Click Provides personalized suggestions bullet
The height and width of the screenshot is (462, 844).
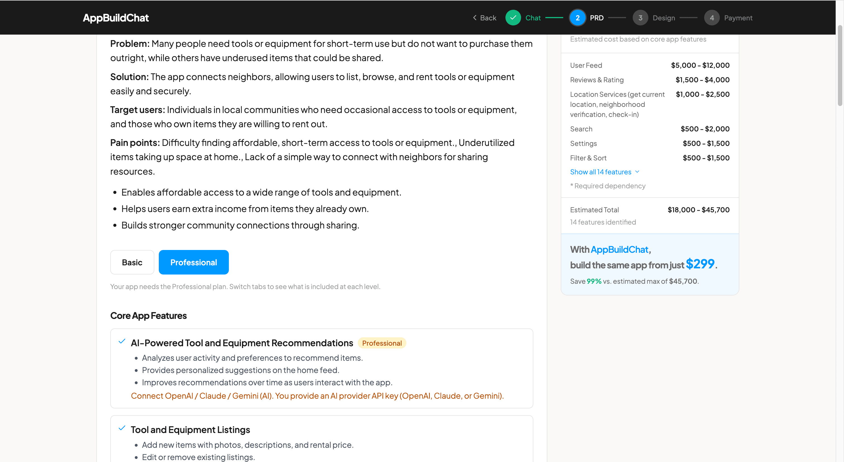[x=241, y=370]
